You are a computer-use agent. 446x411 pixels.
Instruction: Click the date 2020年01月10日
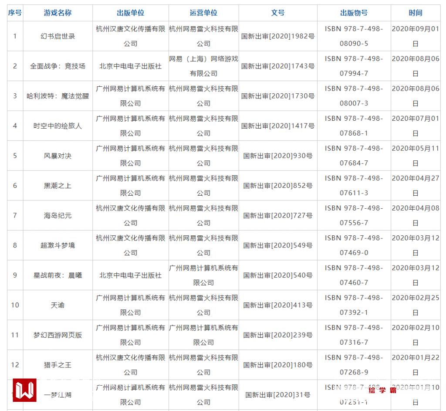(415, 395)
